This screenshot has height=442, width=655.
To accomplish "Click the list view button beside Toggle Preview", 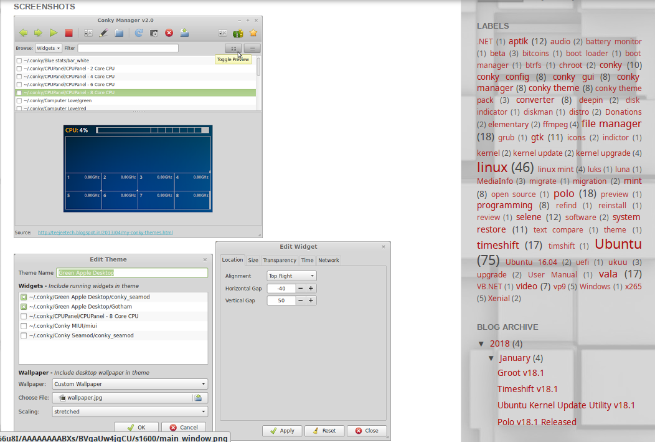I will coord(252,49).
